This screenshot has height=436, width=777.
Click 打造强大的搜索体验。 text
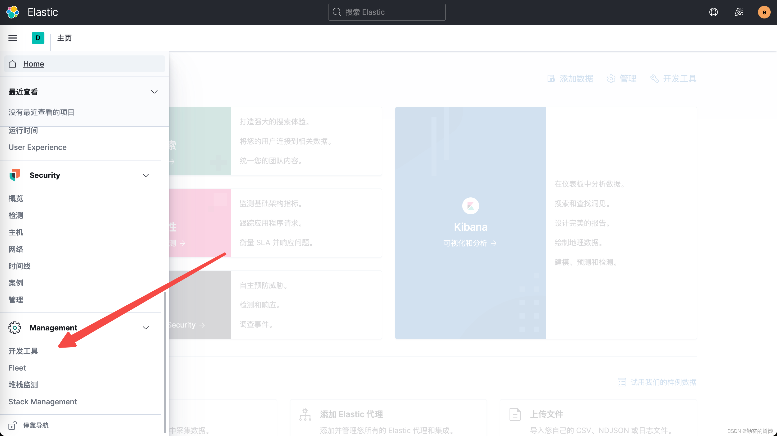pos(275,122)
